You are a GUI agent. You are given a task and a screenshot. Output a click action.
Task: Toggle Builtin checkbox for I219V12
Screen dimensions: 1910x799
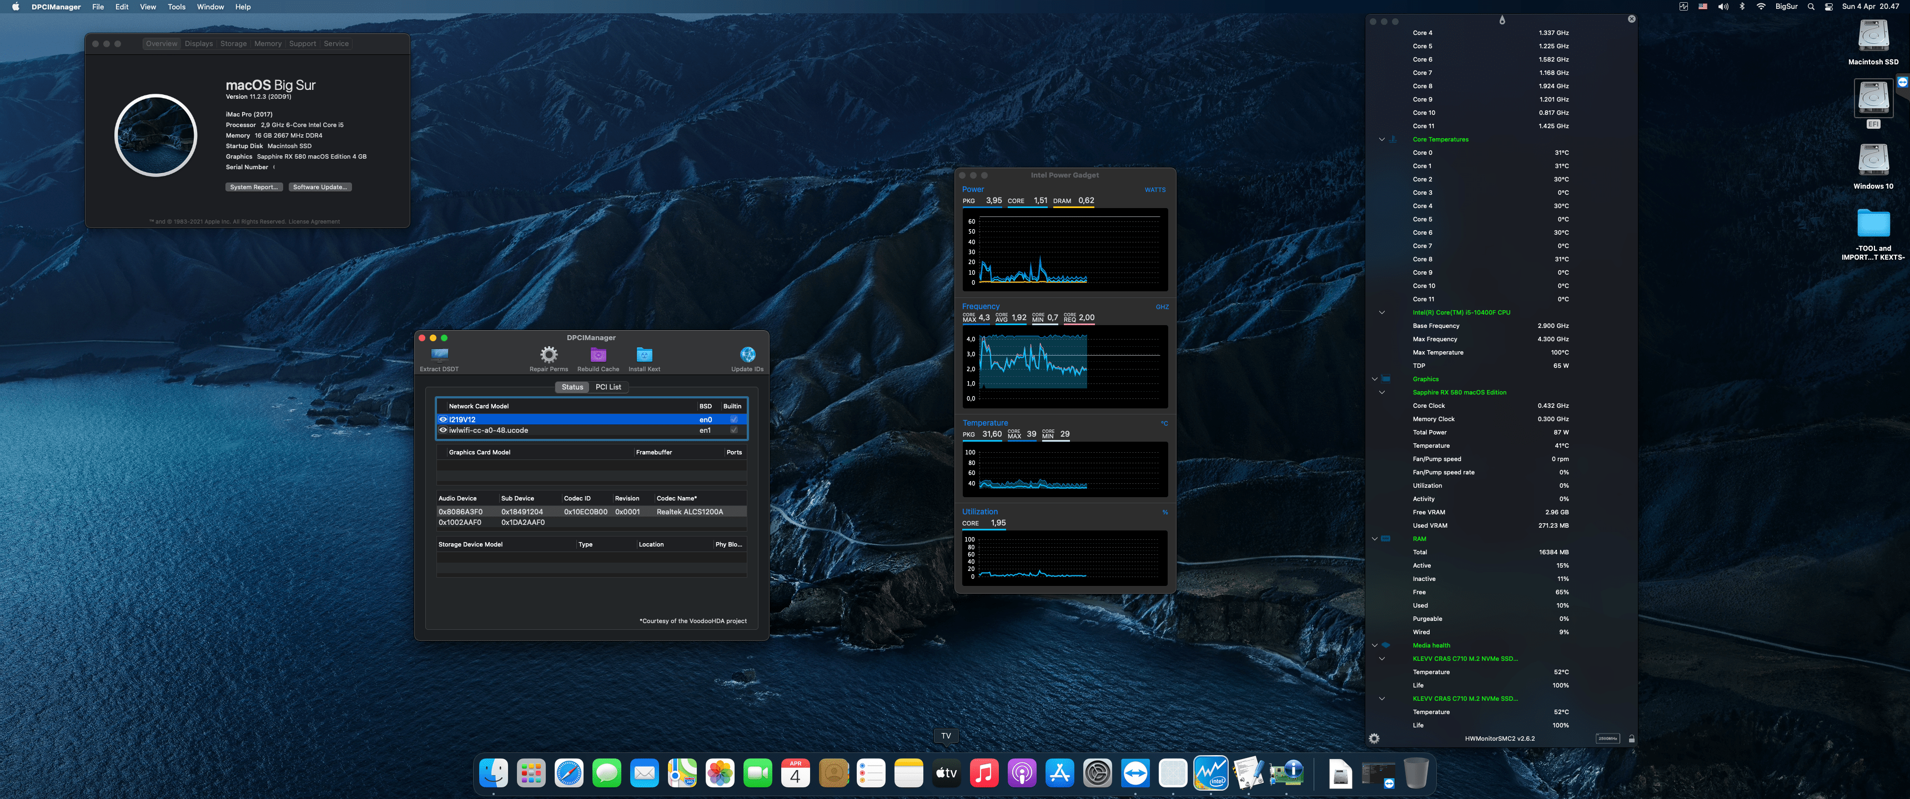click(734, 419)
